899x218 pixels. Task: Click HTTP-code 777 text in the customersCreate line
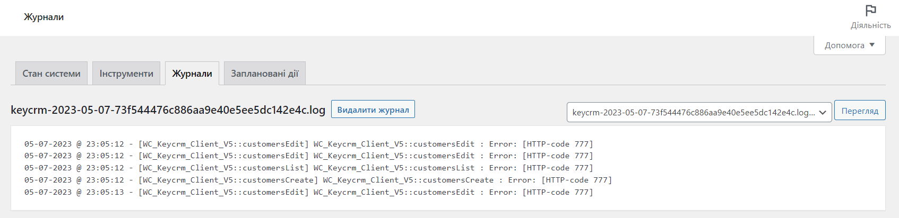(577, 180)
